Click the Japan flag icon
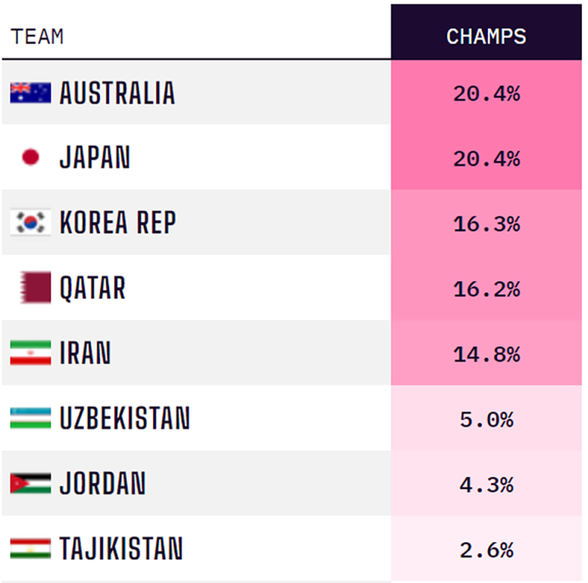The height and width of the screenshot is (583, 588). (x=30, y=157)
